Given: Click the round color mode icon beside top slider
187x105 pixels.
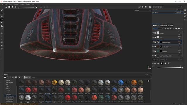Looking at the screenshot, I should click(36, 7).
